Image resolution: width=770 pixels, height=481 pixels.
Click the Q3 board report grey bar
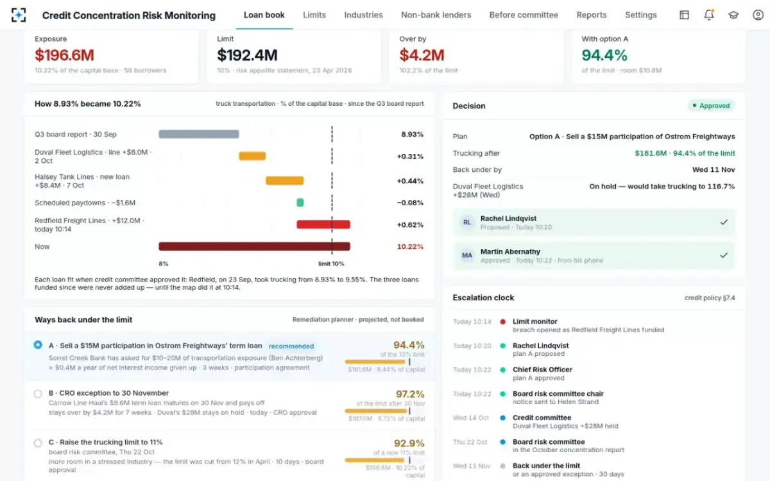pos(199,134)
